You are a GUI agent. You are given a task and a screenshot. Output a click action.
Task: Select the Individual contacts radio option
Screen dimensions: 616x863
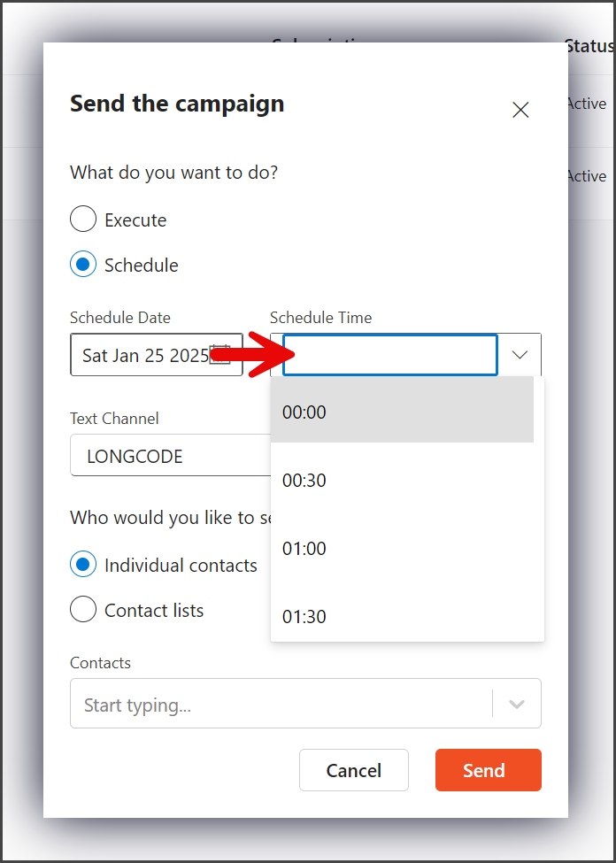[x=83, y=565]
